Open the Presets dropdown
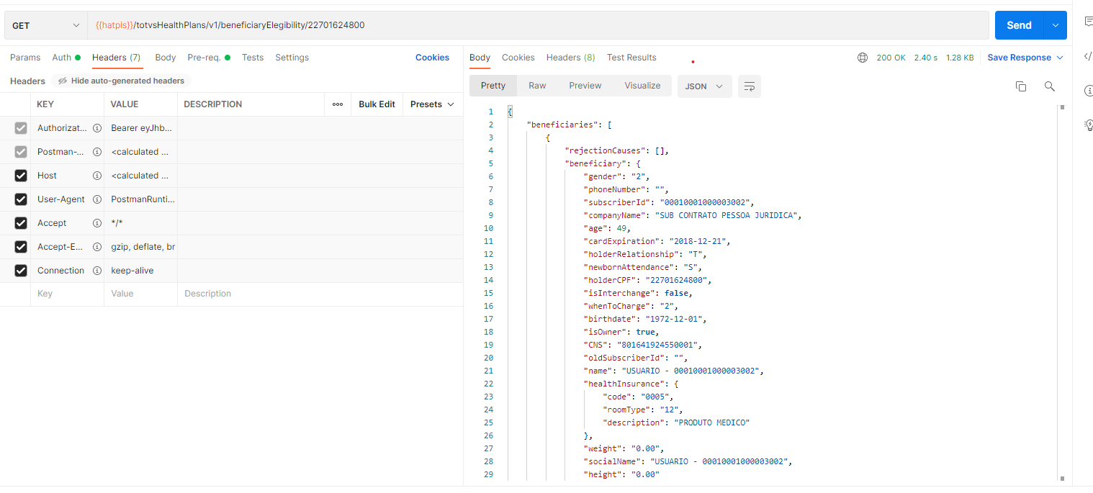 432,104
